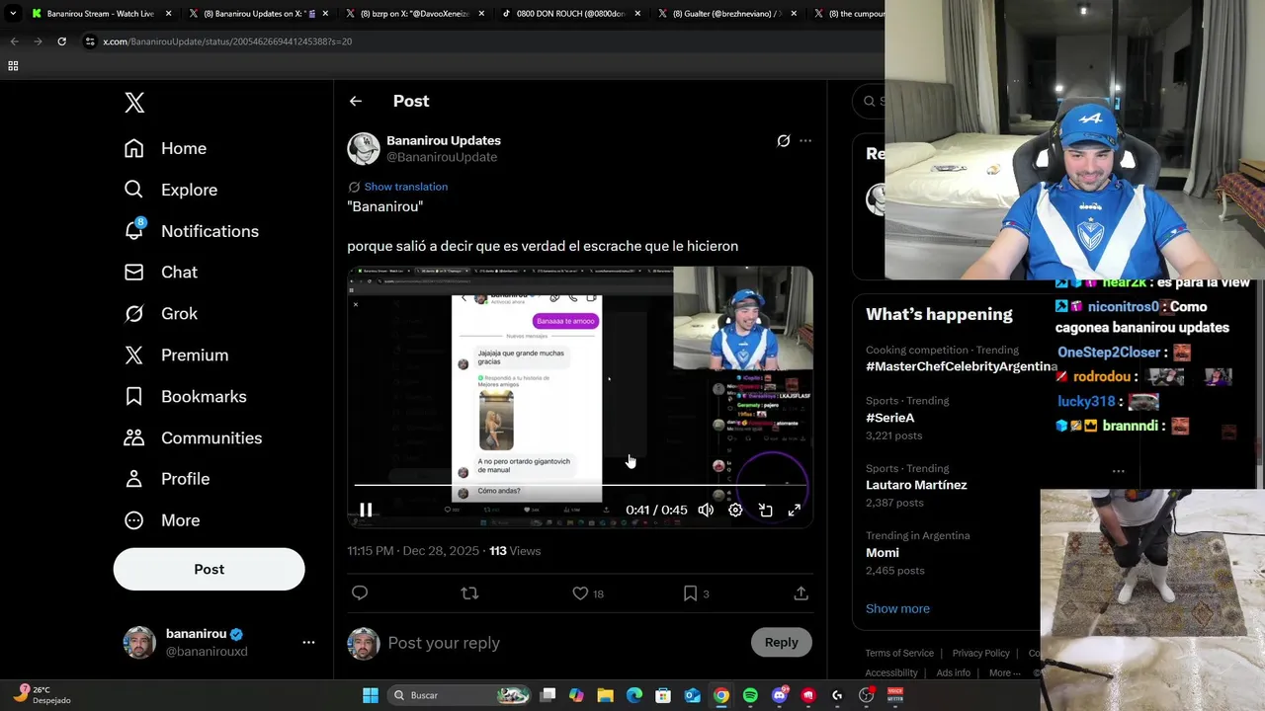This screenshot has width=1265, height=711.
Task: Click Show translation
Action: point(405,187)
